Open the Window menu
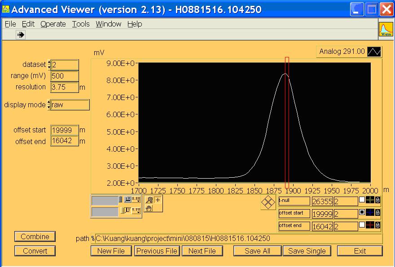The height and width of the screenshot is (267, 395). [x=108, y=24]
